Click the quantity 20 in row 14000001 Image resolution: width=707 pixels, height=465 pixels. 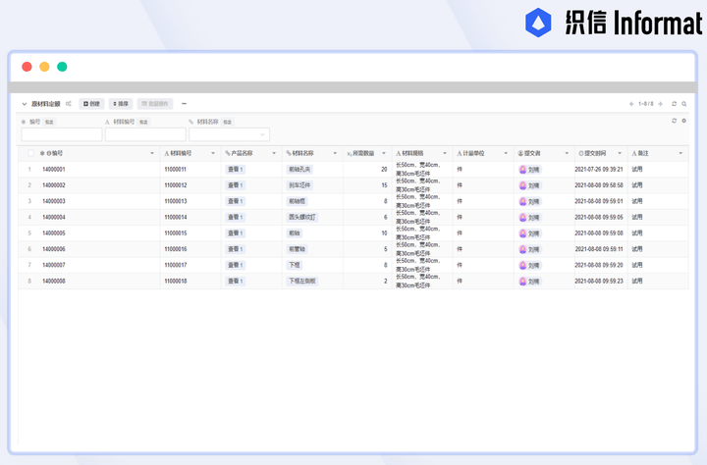(384, 170)
